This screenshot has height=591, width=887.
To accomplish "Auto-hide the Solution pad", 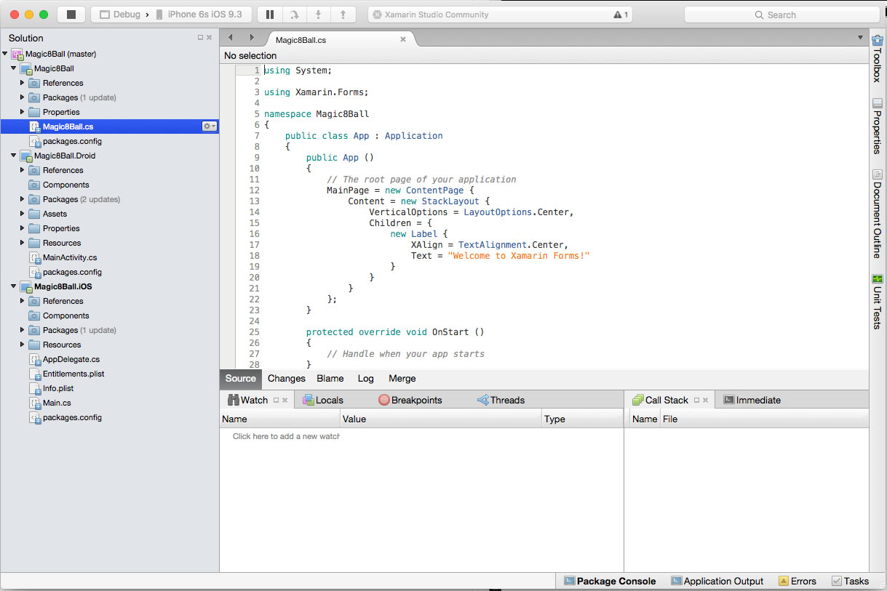I will [x=201, y=38].
